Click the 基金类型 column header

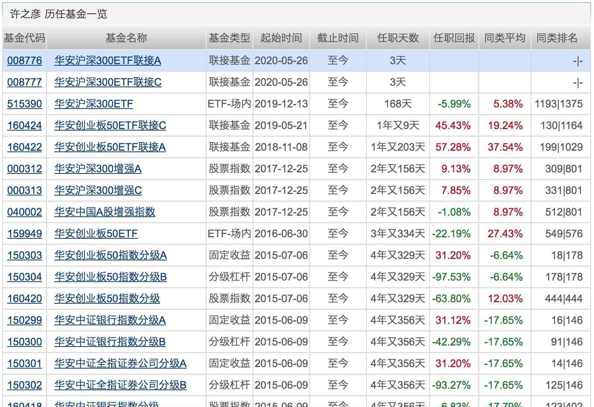point(229,38)
